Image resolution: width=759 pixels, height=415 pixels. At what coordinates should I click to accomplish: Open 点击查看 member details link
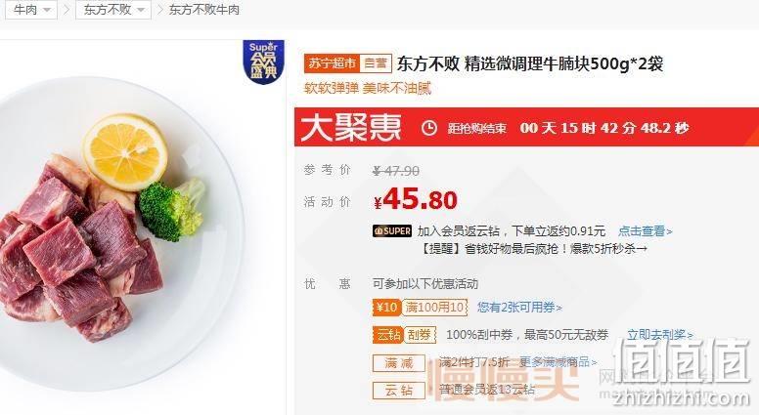tap(646, 230)
